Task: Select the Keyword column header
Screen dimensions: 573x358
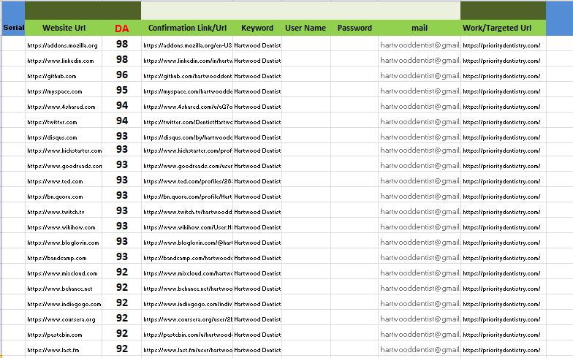Action: (257, 28)
